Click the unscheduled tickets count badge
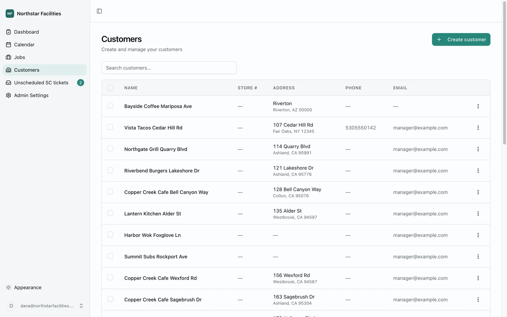Image resolution: width=507 pixels, height=317 pixels. click(80, 83)
